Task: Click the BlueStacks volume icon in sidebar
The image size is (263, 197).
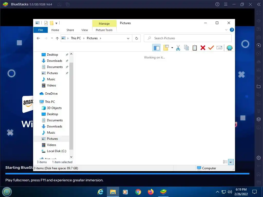Action: [x=259, y=21]
